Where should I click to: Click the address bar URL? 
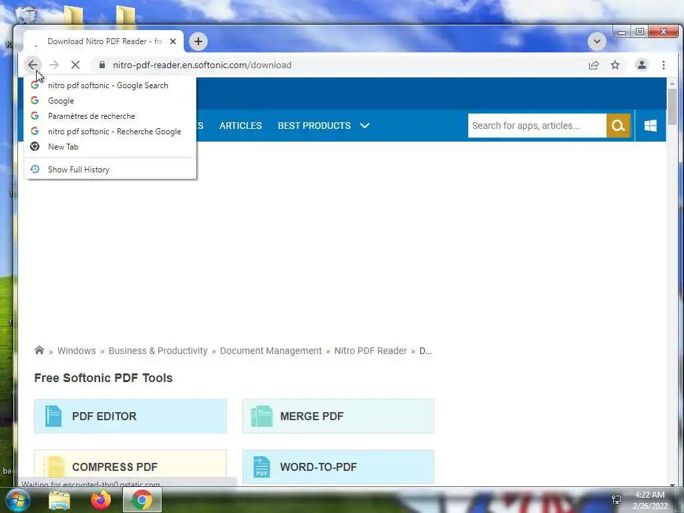click(x=202, y=65)
